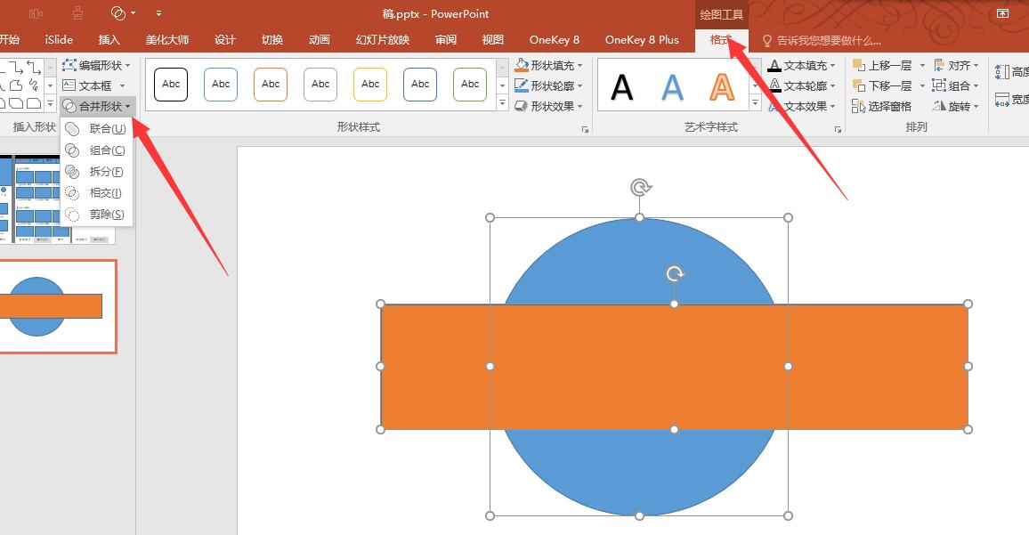Go to the 设计 tab
This screenshot has height=535, width=1029.
click(x=224, y=40)
